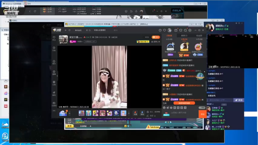The image size is (258, 145).
Task: Open the history clock icon in Douyu title bar
Action: [x=160, y=30]
